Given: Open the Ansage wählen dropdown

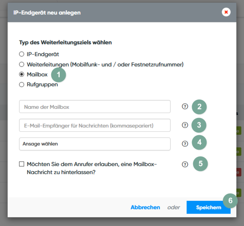Looking at the screenshot, I should pos(95,143).
